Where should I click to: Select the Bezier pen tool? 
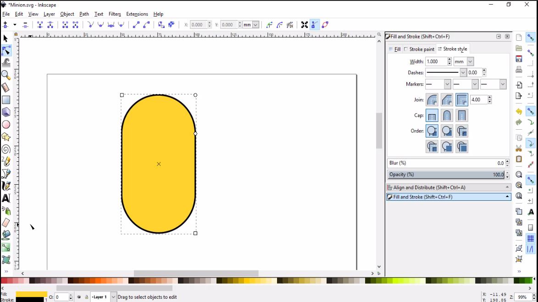pyautogui.click(x=6, y=174)
